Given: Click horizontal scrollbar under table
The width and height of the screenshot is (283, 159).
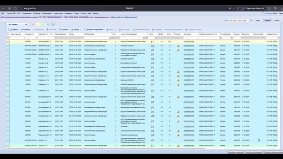Looking at the screenshot, I should pos(107,148).
